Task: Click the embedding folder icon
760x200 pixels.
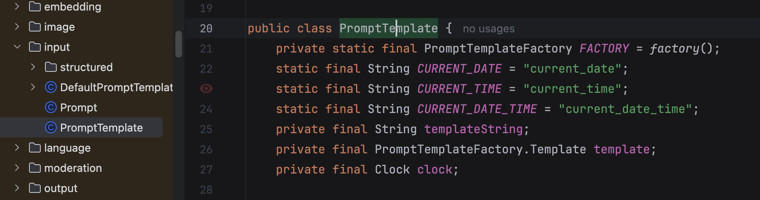Action: [x=34, y=7]
